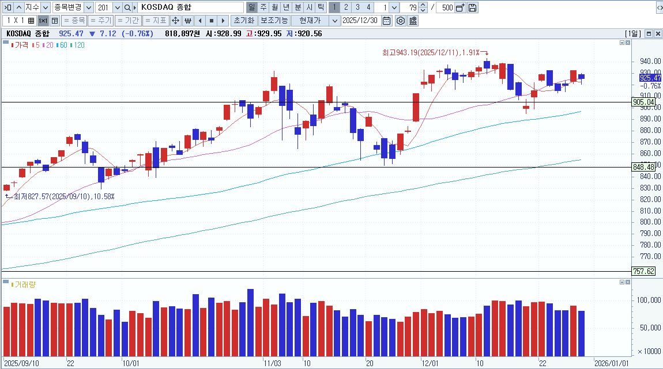The height and width of the screenshot is (369, 663).
Task: Click the magnifier search icon for symbols
Action: click(127, 7)
